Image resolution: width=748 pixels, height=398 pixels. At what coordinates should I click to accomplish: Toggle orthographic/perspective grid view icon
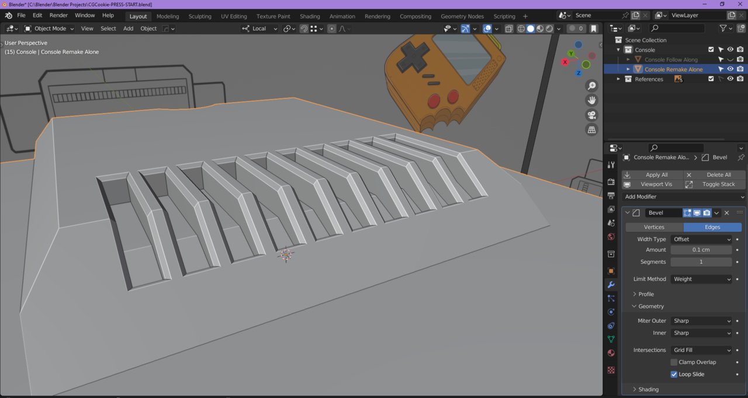click(x=592, y=130)
